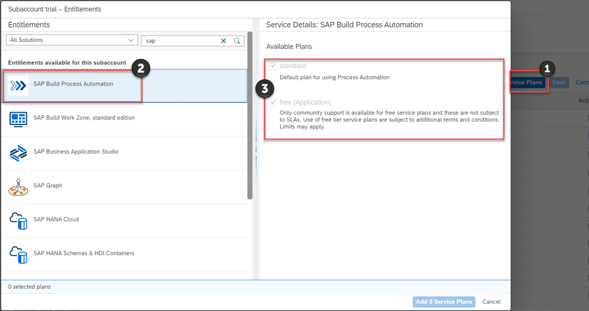589x311 pixels.
Task: Click the SAP Graph icon
Action: (19, 186)
